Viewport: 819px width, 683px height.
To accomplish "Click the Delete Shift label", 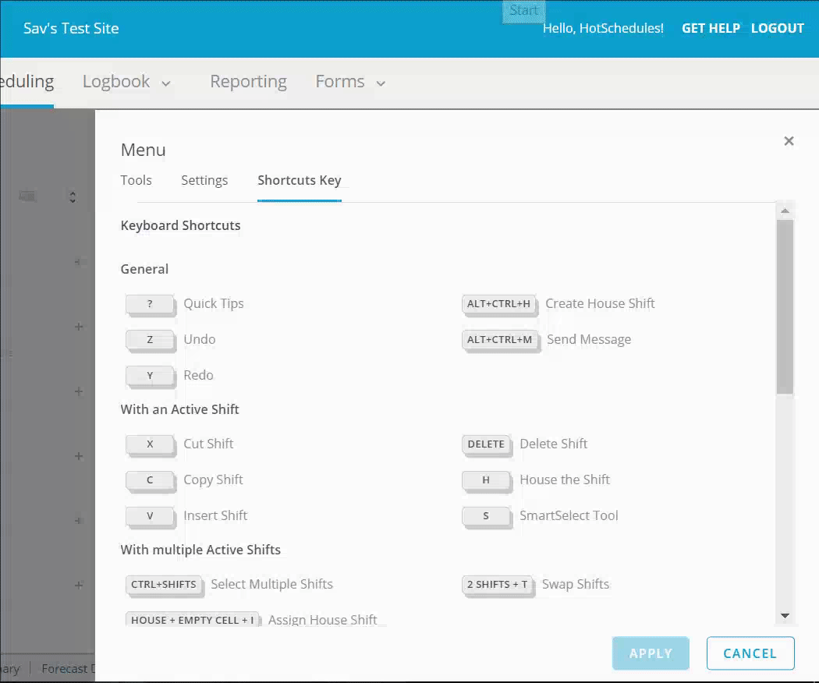I will pyautogui.click(x=553, y=444).
